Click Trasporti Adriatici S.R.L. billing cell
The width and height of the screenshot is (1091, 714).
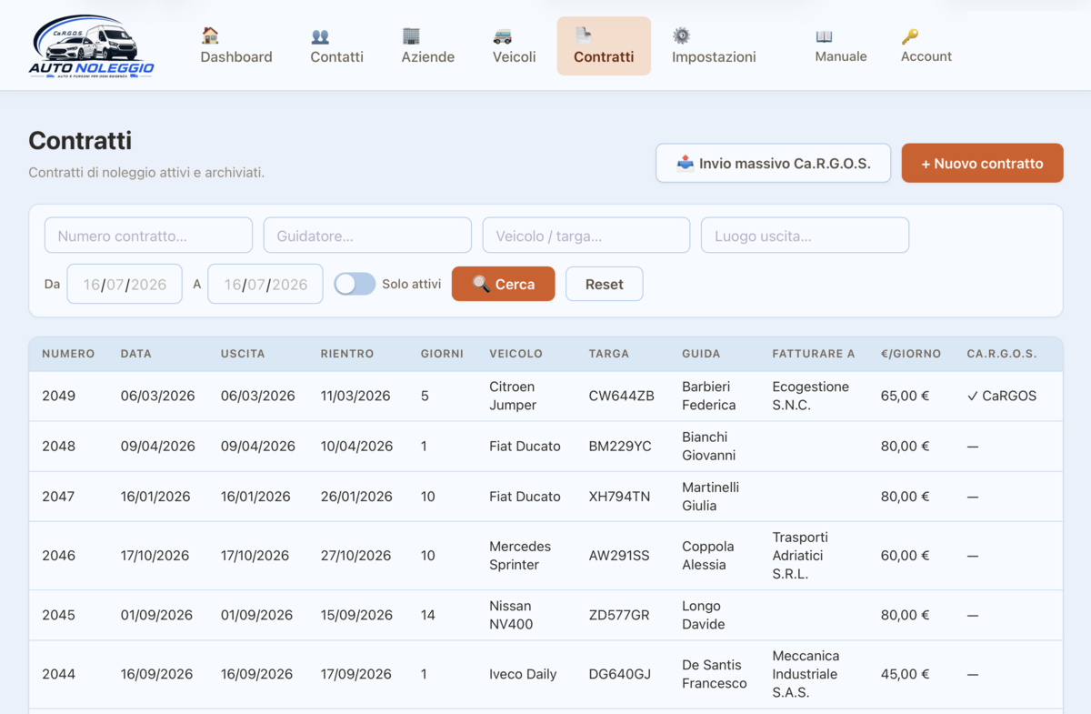tap(798, 556)
